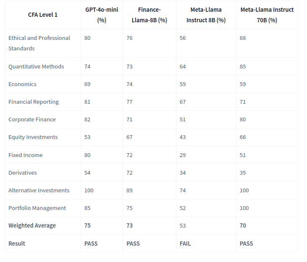This screenshot has height=262, width=307.
Task: Select the Finance-Llama-8B Alternative Investments score 89
Action: (129, 190)
